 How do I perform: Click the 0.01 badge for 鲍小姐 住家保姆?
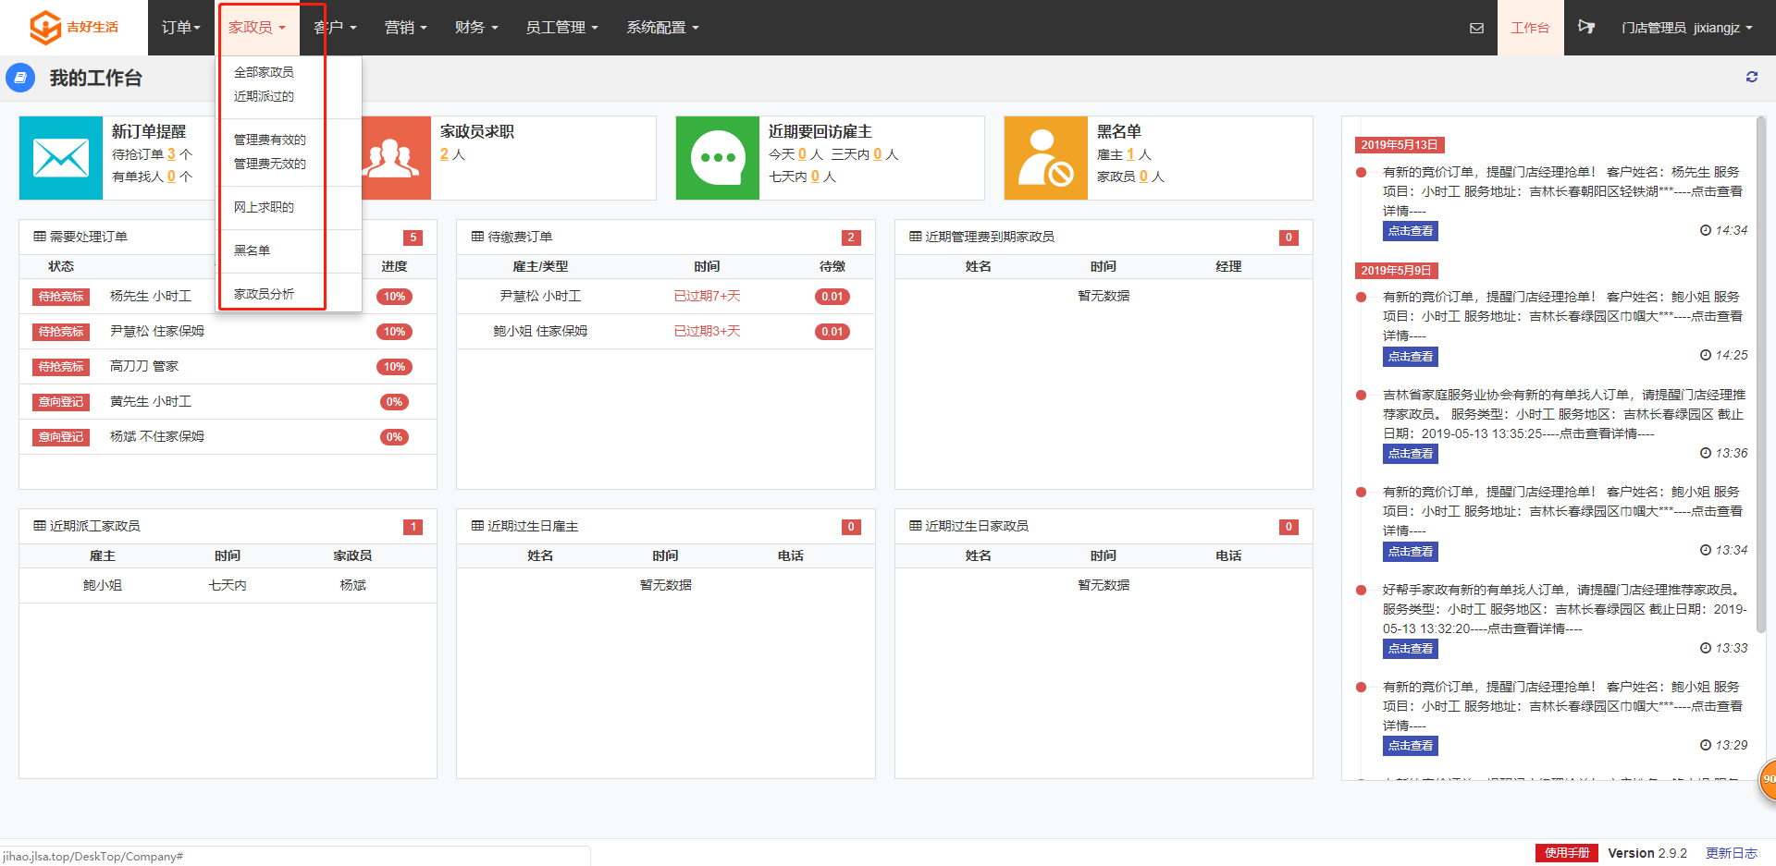(832, 332)
